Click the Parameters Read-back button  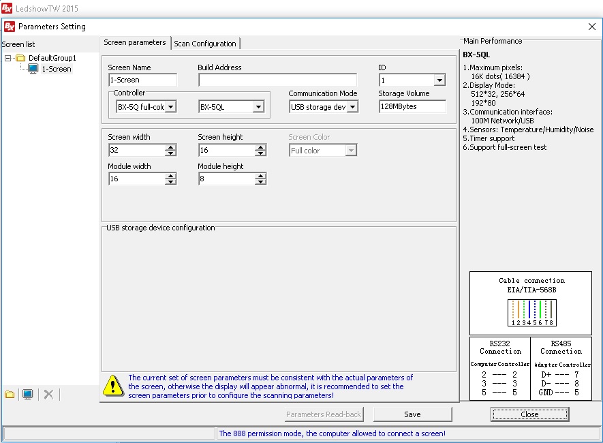click(324, 414)
